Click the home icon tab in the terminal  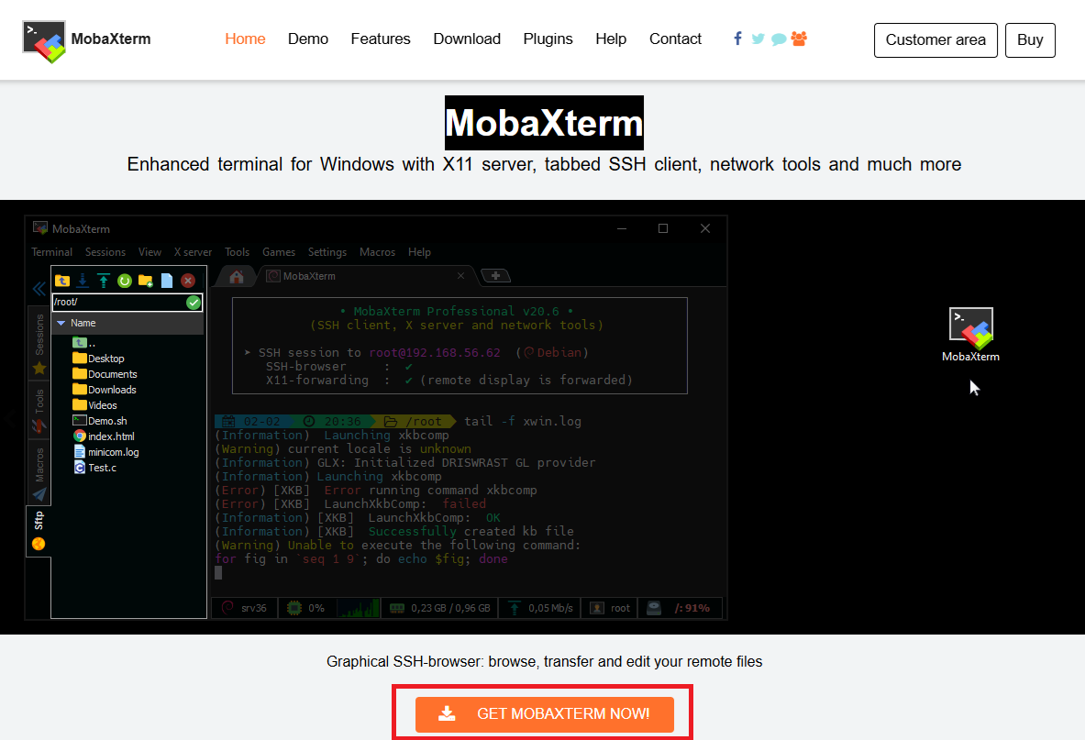(x=237, y=277)
